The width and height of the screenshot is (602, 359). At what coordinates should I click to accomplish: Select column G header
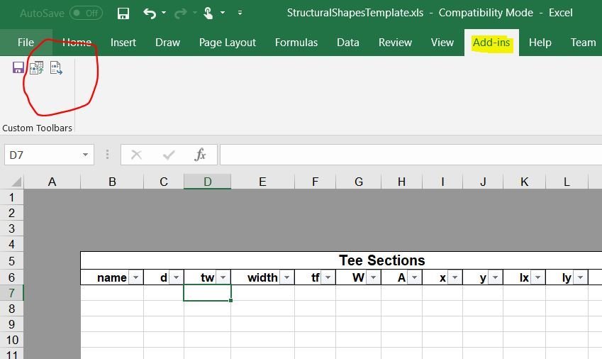358,182
